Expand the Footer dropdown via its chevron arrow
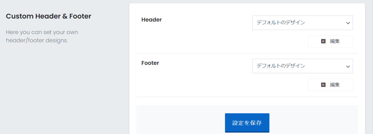Screen dimensions: 373x134 pos(348,66)
